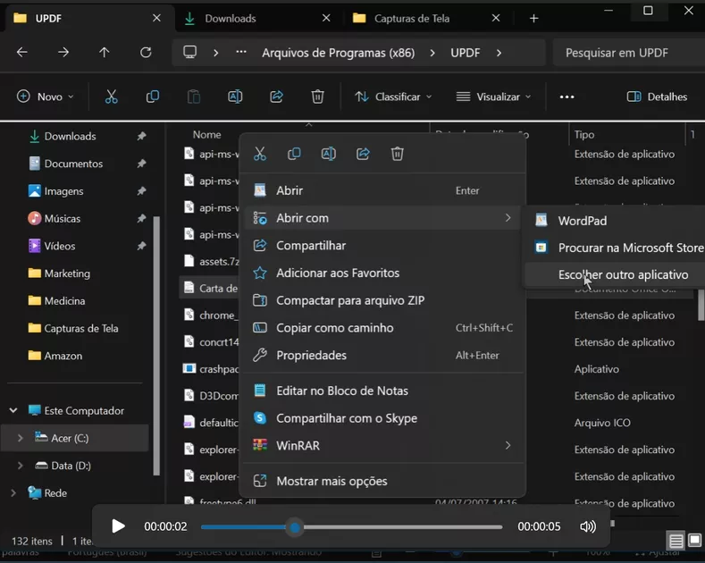705x563 pixels.
Task: Switch to details list view icon
Action: tap(676, 540)
